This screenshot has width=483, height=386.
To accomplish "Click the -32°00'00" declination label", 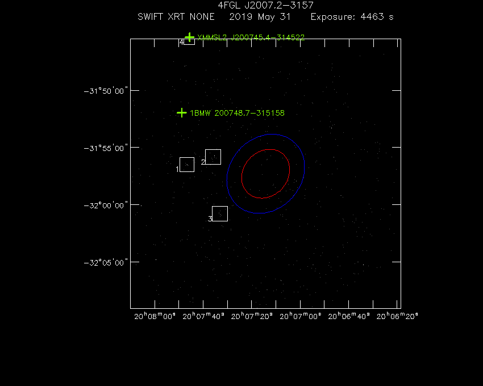I will coord(106,205).
